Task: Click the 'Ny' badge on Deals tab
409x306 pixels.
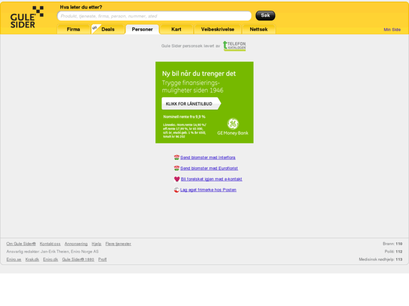Action: click(95, 28)
